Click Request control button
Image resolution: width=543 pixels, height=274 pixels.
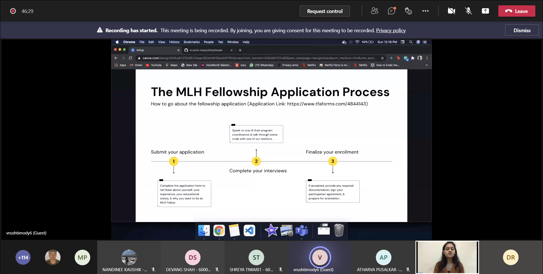pos(325,11)
